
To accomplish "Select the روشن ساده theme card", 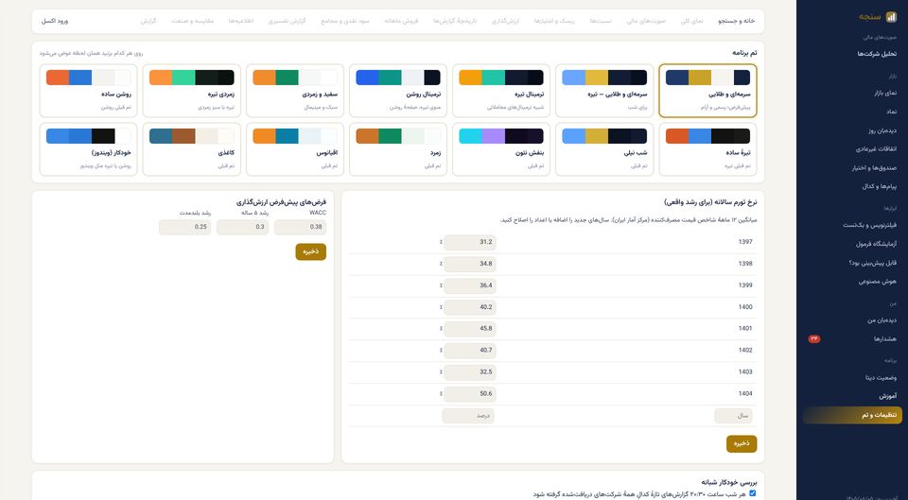I will click(89, 91).
